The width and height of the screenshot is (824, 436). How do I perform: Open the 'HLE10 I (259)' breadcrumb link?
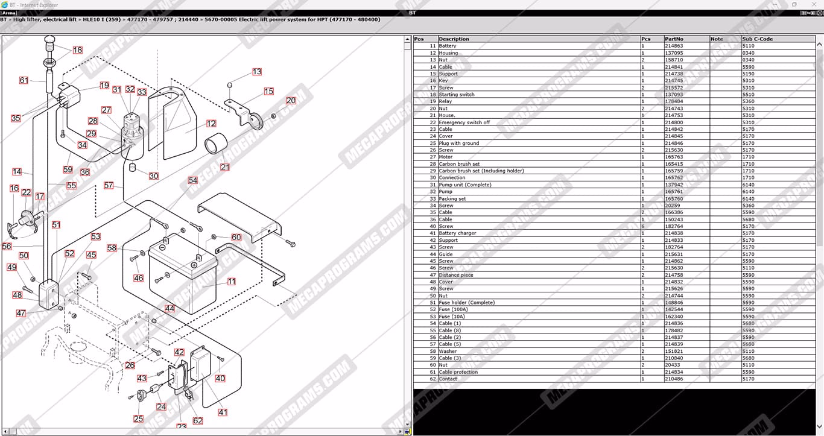pyautogui.click(x=102, y=19)
